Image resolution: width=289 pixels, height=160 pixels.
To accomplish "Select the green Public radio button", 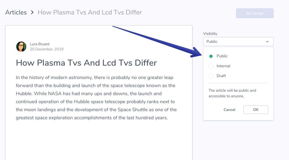I will 211,56.
